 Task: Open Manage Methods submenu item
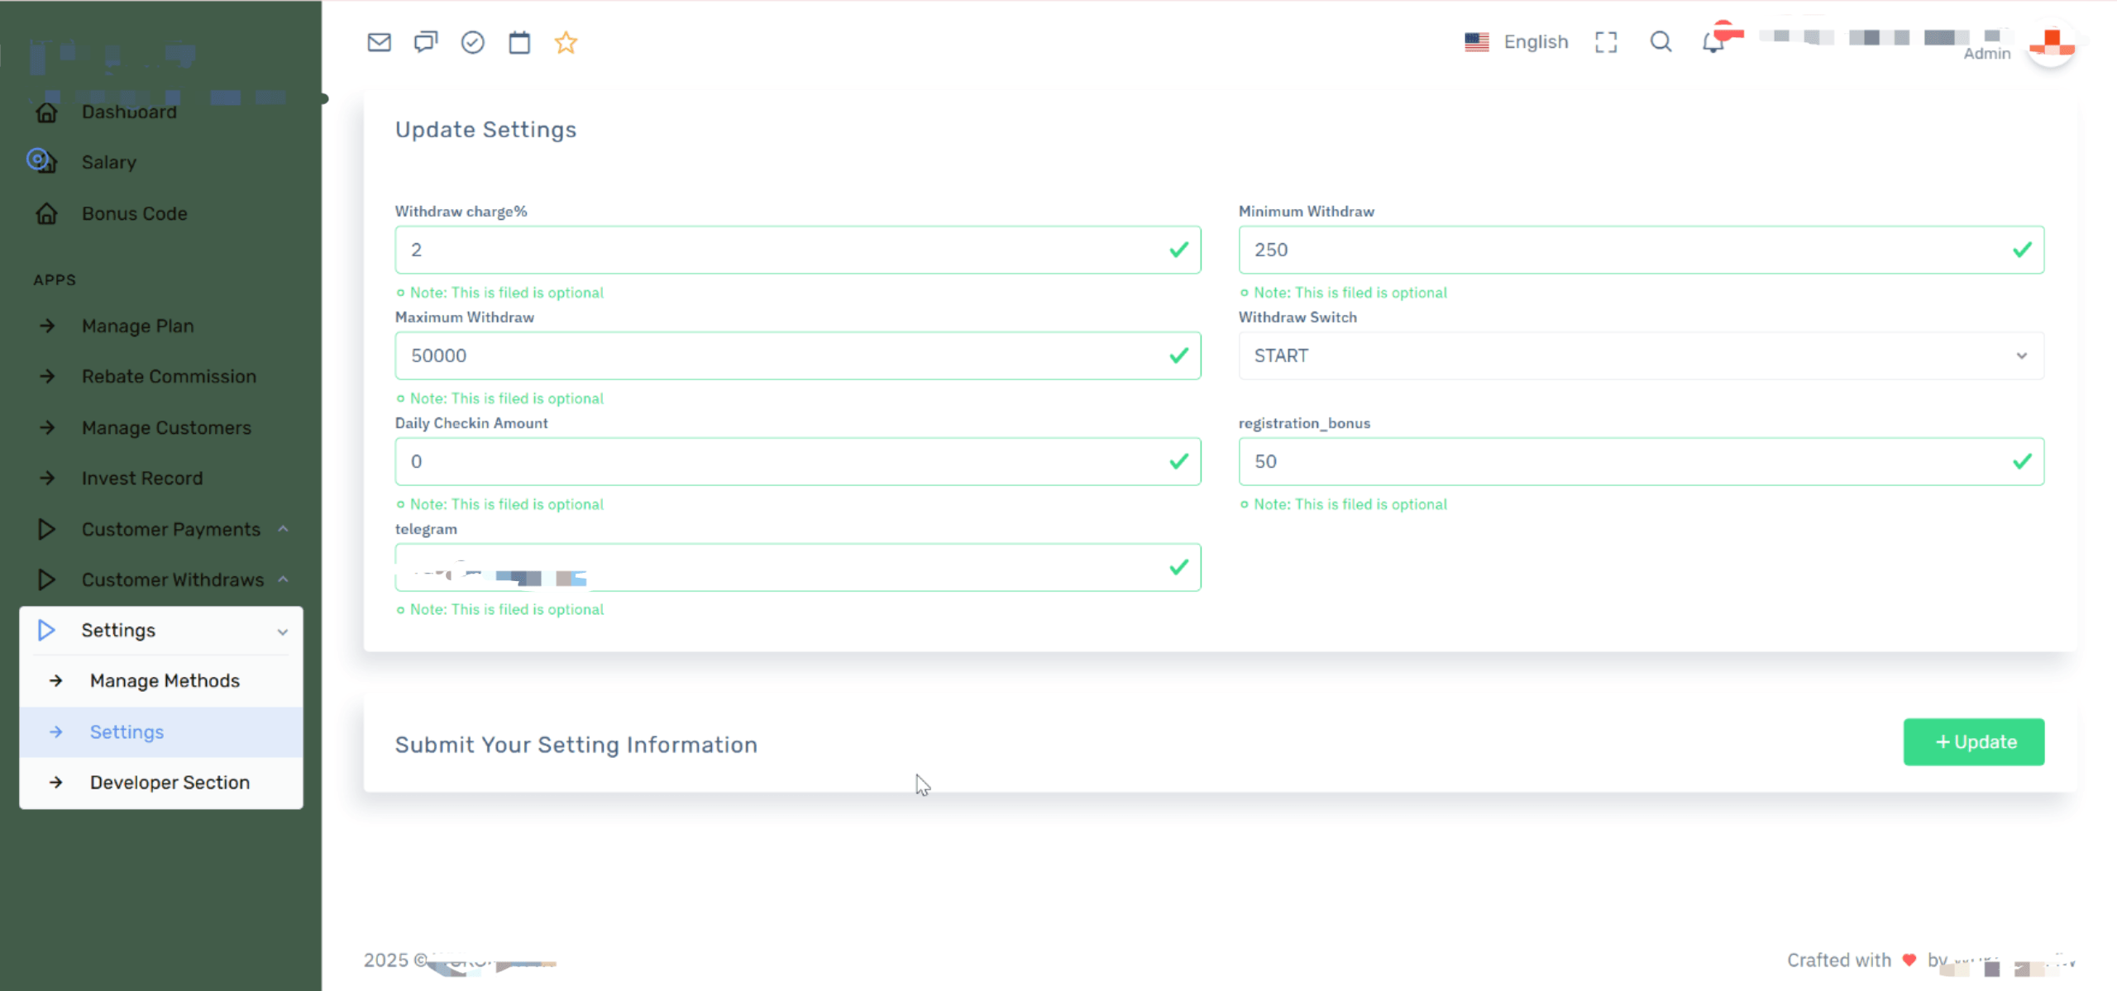[x=165, y=680]
